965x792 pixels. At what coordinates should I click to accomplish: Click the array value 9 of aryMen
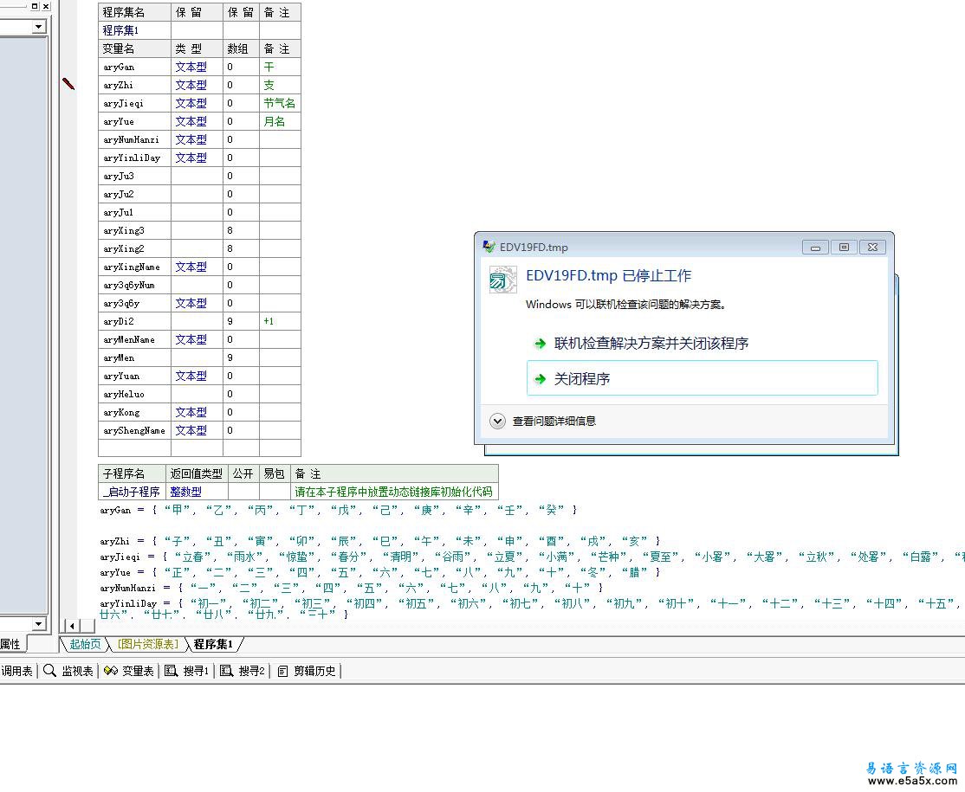click(x=241, y=357)
